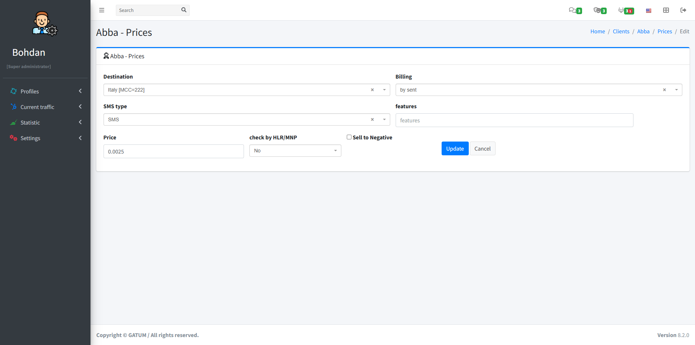Clear the 'by sent' billing selection
This screenshot has height=345, width=695.
(x=664, y=90)
